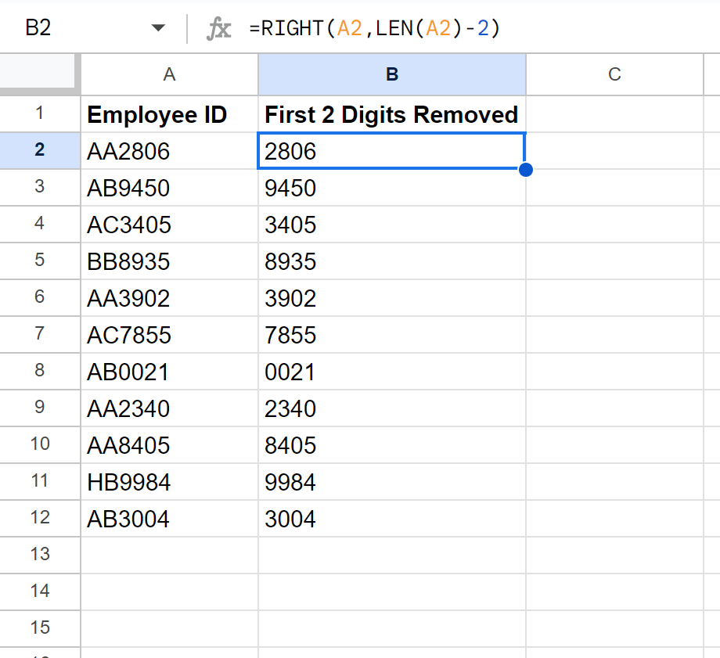The height and width of the screenshot is (658, 720).
Task: Select row 12 header
Action: tap(40, 518)
